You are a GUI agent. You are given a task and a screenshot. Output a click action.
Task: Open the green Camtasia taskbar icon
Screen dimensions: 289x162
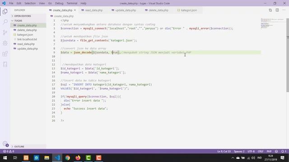[89, 158]
